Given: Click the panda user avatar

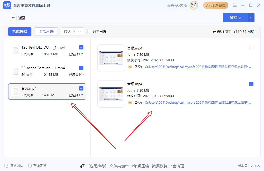Looking at the screenshot, I should [194, 5].
